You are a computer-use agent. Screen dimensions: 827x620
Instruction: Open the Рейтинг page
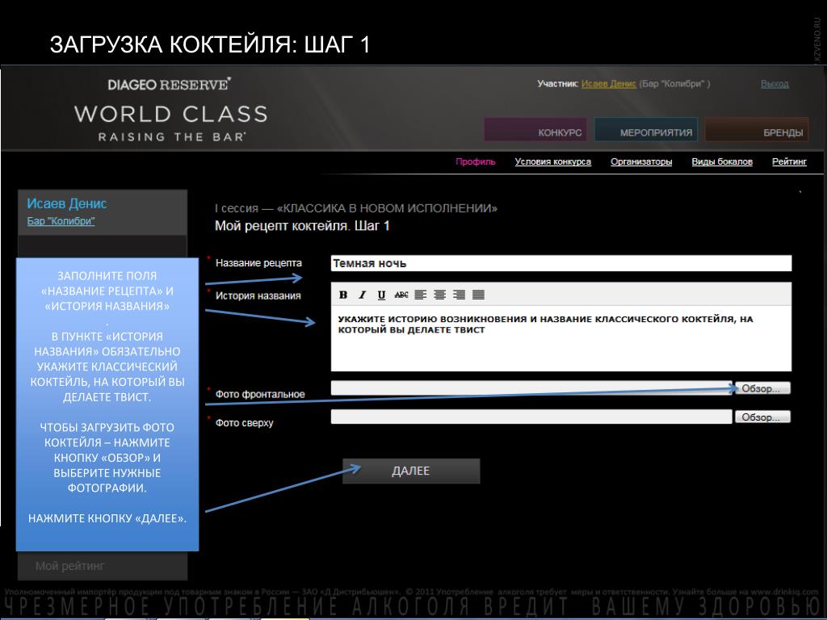click(x=789, y=161)
